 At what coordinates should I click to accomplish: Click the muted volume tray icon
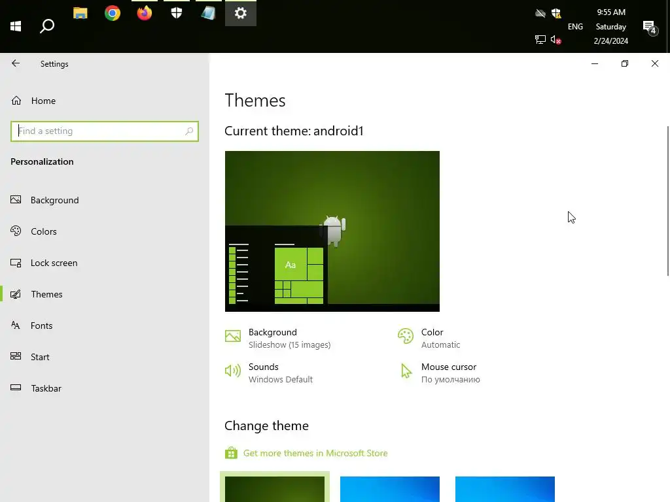(x=555, y=40)
